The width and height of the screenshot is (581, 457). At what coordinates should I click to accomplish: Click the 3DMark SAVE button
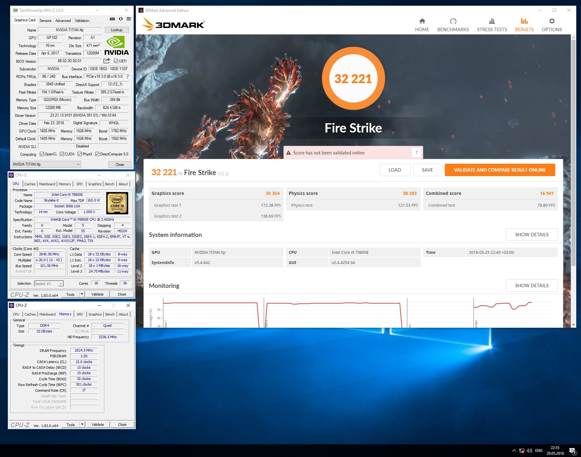(427, 170)
